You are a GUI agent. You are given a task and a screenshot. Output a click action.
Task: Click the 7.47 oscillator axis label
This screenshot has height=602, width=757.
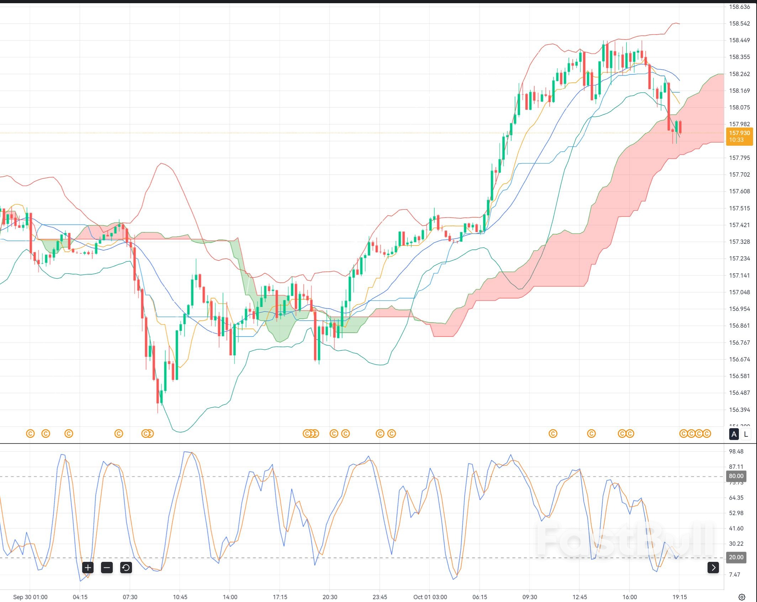[x=734, y=574]
